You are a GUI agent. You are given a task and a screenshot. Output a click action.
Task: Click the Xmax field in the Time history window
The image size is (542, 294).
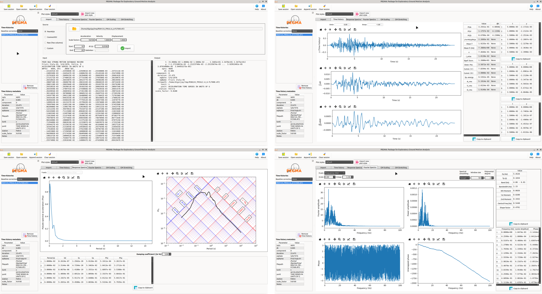pyautogui.click(x=375, y=25)
